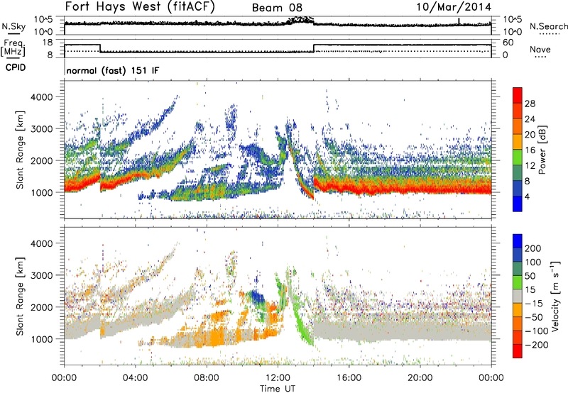Click the 'Power [dB]' colorbar label
Screen dimensions: 568x393
point(542,150)
